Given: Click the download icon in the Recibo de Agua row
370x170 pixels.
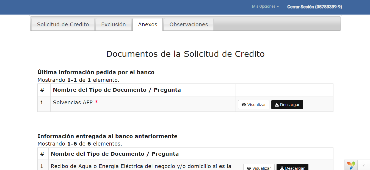Looking at the screenshot, I should point(282,168).
